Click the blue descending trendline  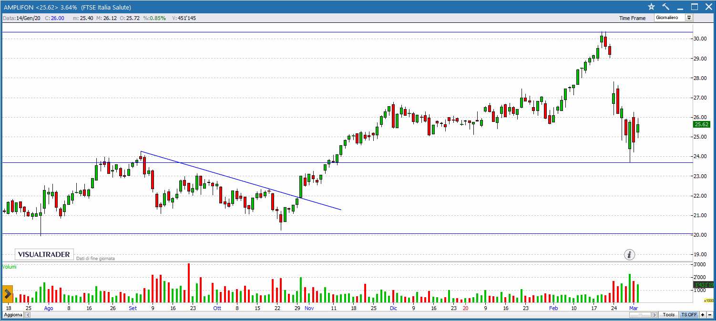tap(241, 181)
